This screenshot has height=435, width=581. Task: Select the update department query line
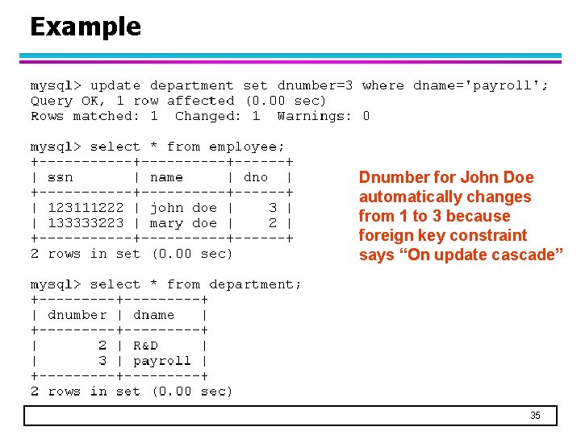pos(289,86)
